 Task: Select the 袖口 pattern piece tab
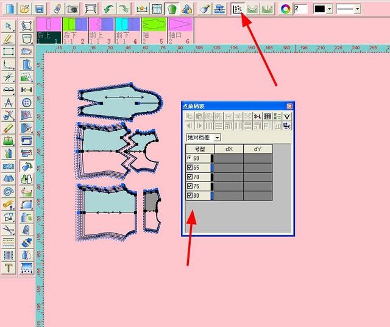click(x=180, y=31)
